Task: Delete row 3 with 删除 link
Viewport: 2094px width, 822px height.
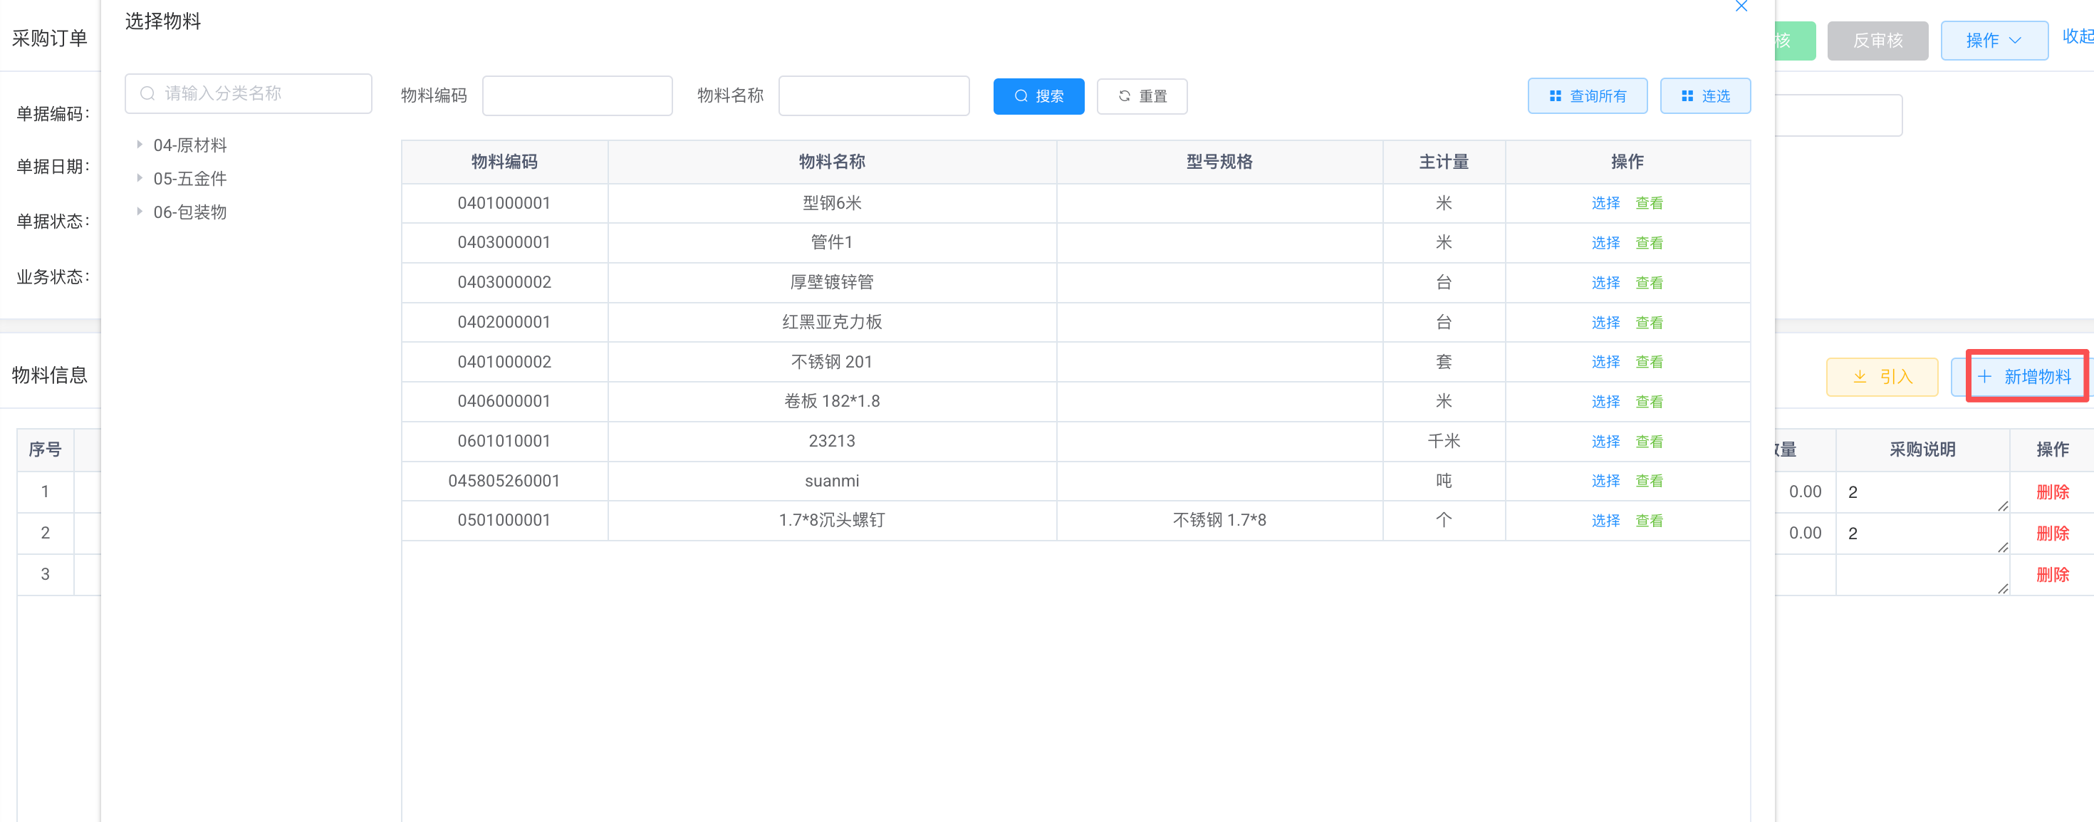Action: click(x=2052, y=575)
